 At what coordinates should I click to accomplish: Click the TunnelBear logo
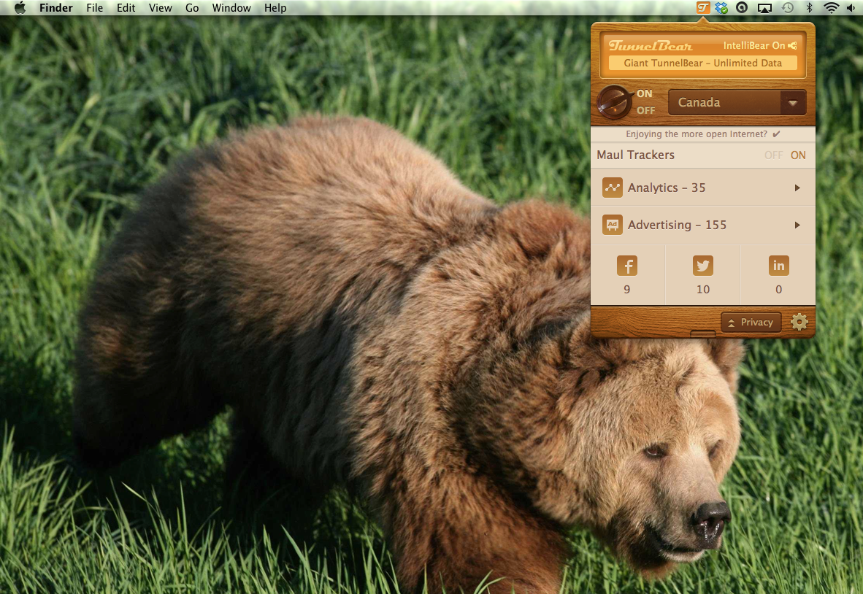click(x=651, y=46)
